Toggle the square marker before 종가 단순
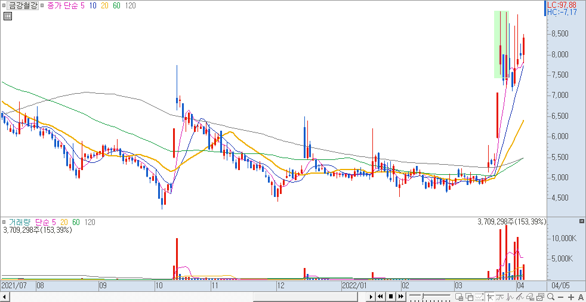This screenshot has width=586, height=302. click(x=42, y=5)
